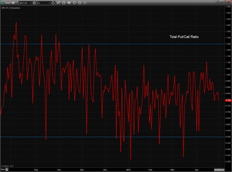Click the Chart title label
Viewport: 232px width, 172px height.
[x=8, y=3]
